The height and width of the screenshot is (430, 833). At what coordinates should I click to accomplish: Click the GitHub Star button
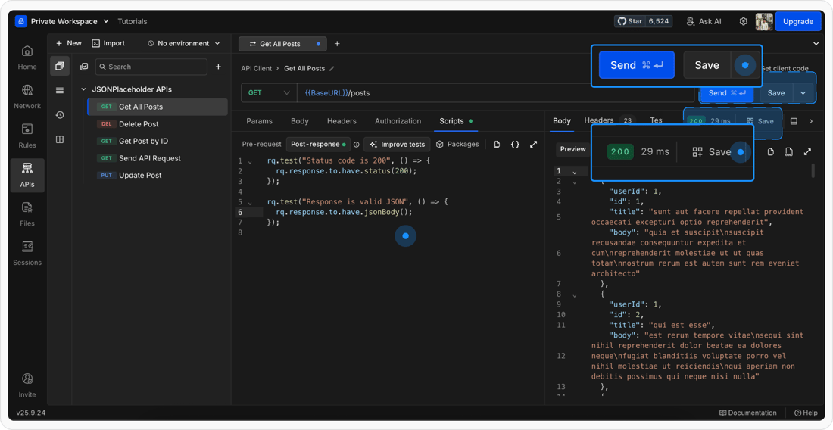click(644, 22)
